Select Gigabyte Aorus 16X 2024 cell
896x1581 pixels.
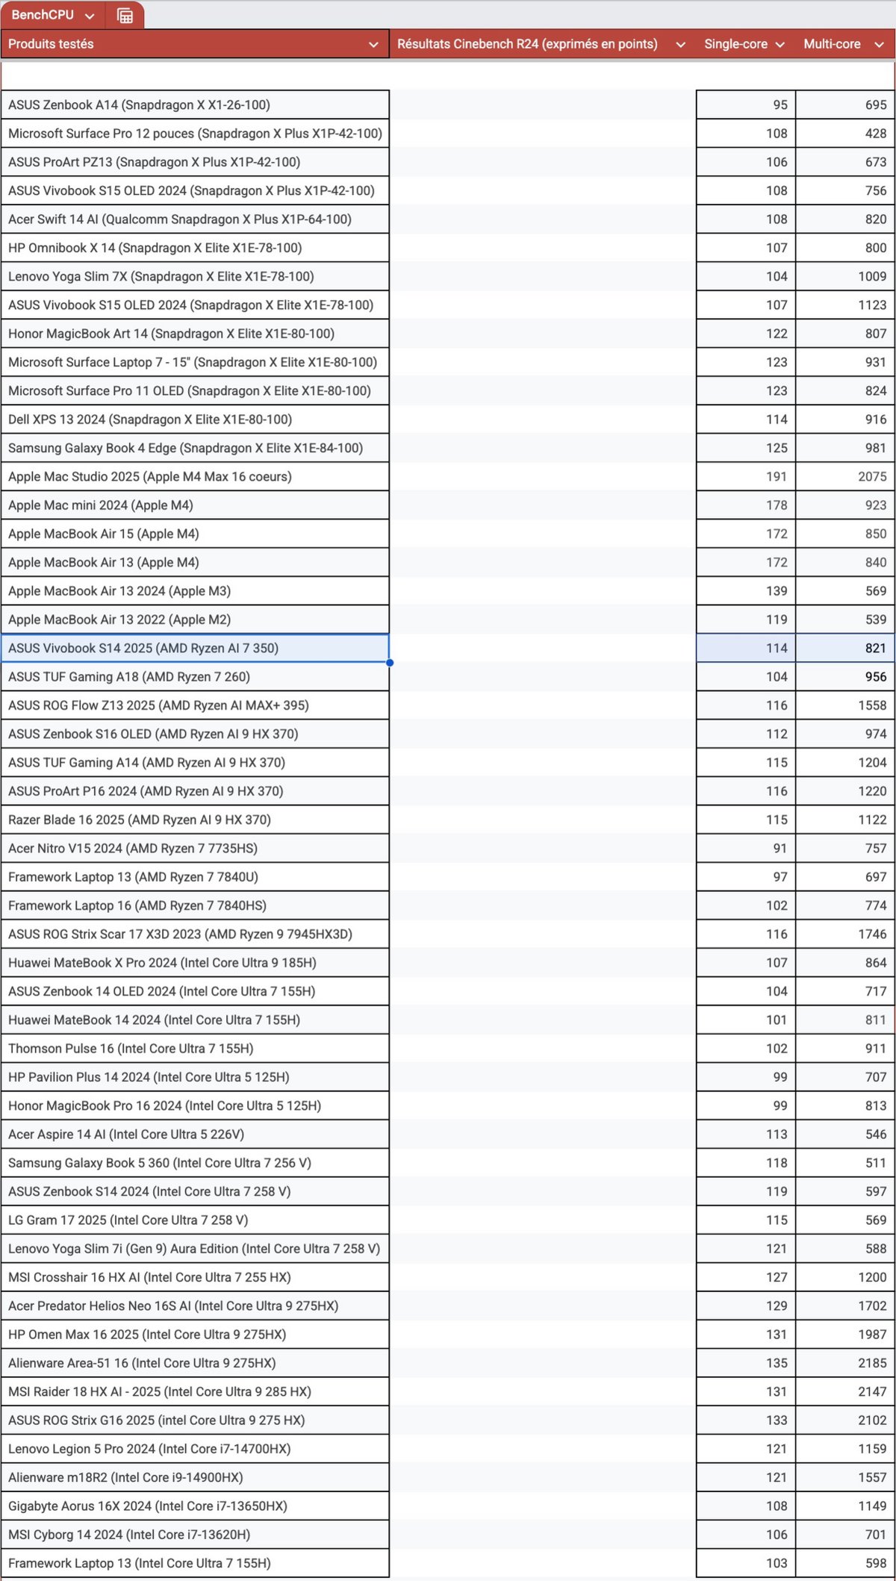coord(195,1506)
